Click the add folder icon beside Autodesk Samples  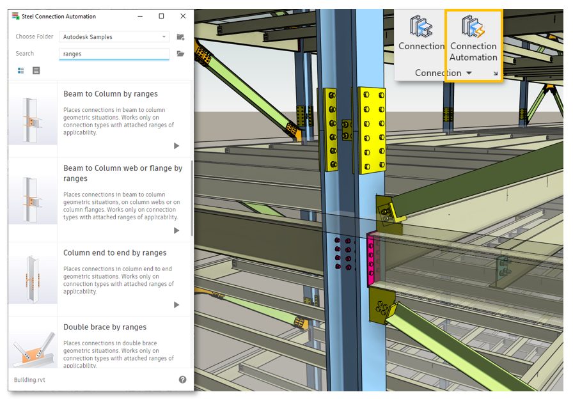coord(180,37)
